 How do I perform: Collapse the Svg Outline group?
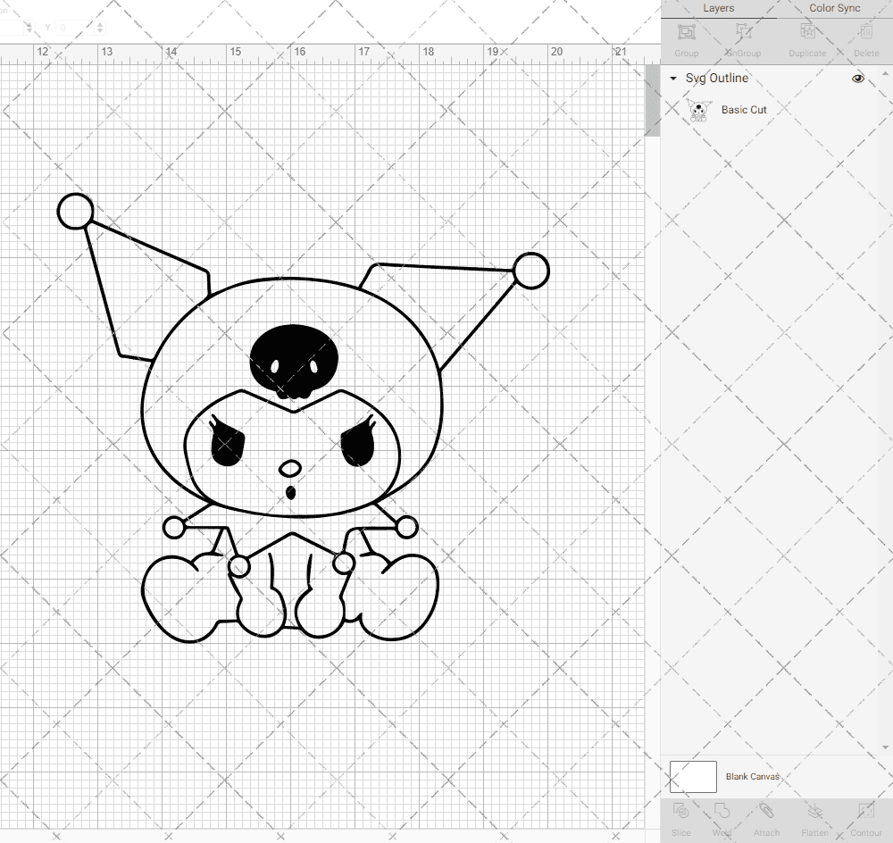pyautogui.click(x=672, y=79)
